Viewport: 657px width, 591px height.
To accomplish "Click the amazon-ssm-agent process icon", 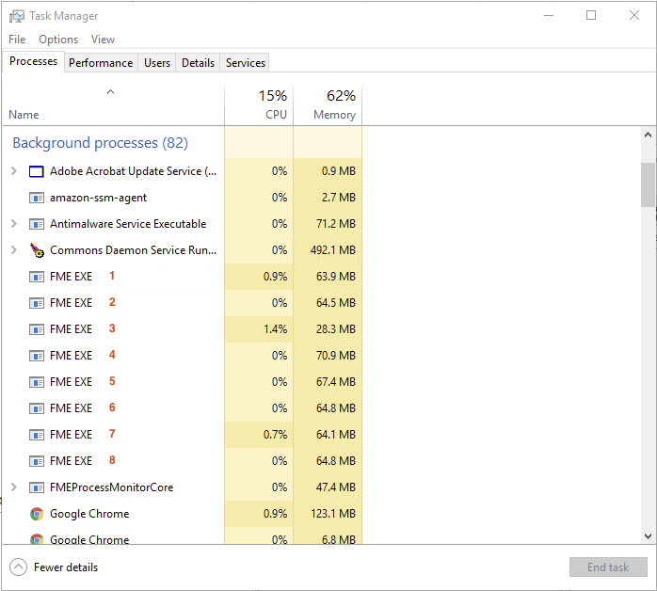I will [37, 198].
